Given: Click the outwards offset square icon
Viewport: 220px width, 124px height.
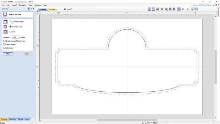Looking at the screenshot, I should tap(5, 22).
